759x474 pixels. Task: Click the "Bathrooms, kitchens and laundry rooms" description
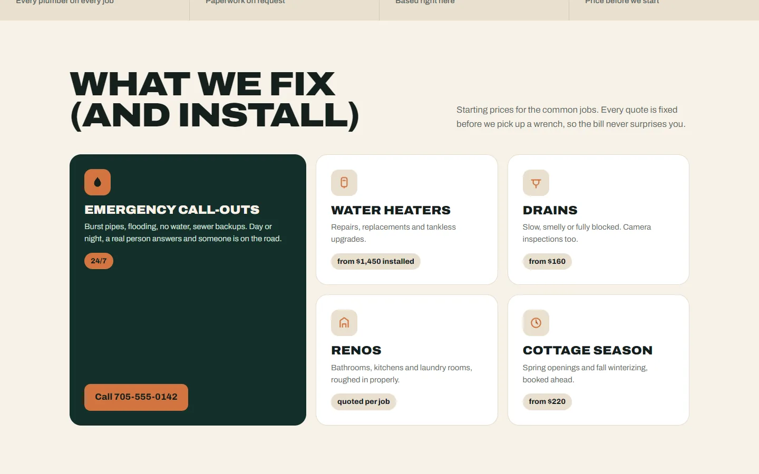tap(402, 373)
